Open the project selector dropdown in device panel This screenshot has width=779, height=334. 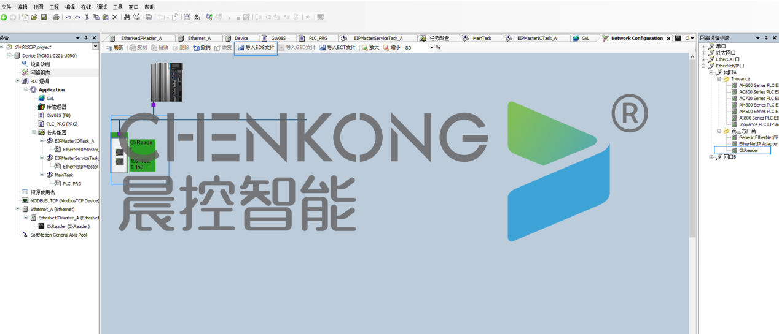95,47
